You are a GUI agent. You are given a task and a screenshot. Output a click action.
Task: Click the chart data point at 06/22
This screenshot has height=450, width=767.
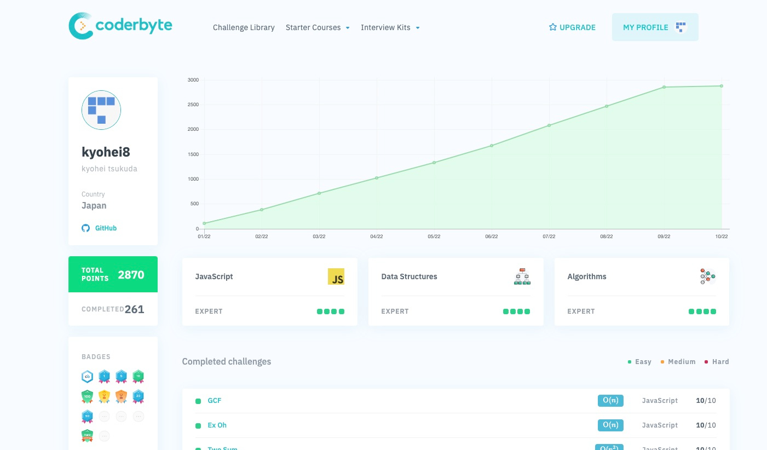tap(492, 146)
